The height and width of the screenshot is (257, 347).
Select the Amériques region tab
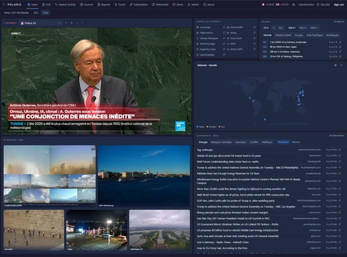tap(332, 35)
